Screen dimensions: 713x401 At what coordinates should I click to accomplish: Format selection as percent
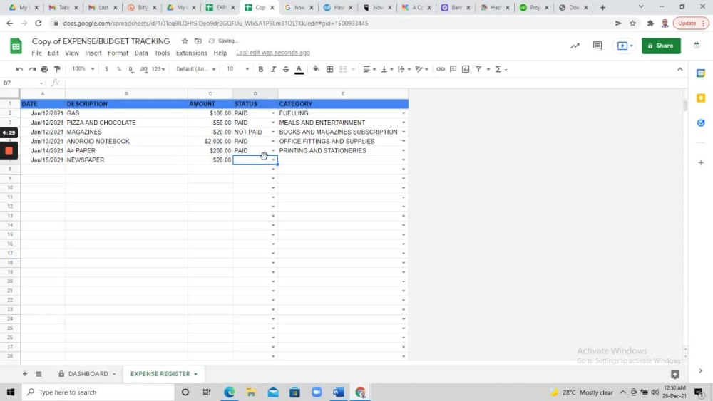pyautogui.click(x=118, y=69)
